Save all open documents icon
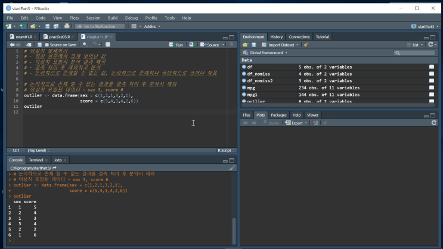Screen dimensions: 443x249 (x=56, y=26)
